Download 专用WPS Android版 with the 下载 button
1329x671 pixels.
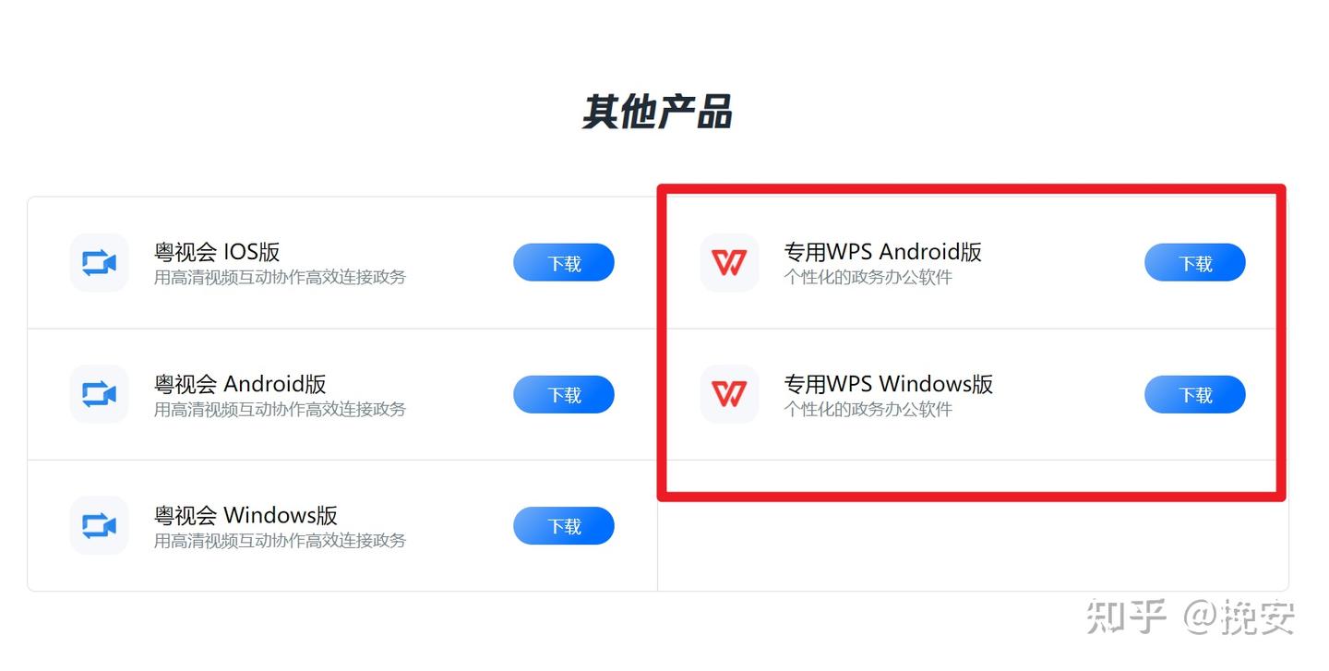1195,263
